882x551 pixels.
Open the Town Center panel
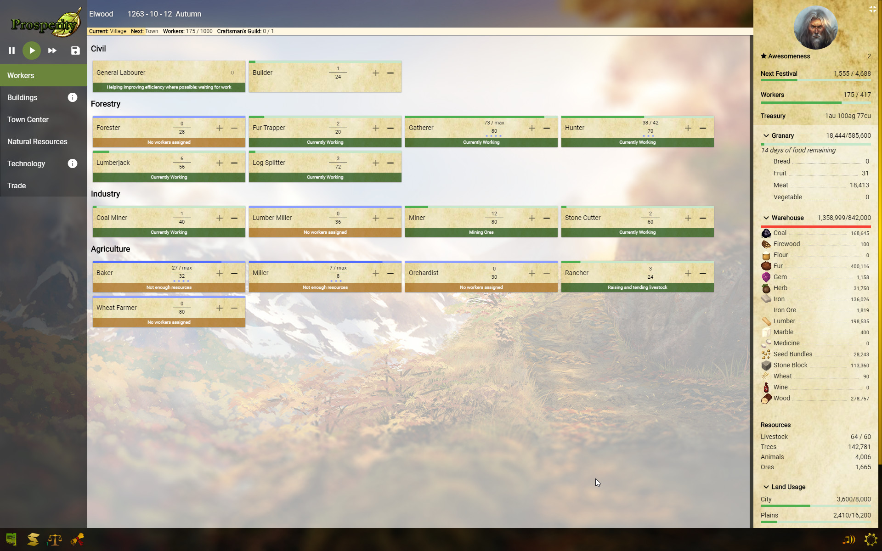pyautogui.click(x=28, y=119)
